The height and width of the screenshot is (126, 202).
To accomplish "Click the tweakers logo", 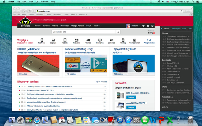I will [25, 22].
